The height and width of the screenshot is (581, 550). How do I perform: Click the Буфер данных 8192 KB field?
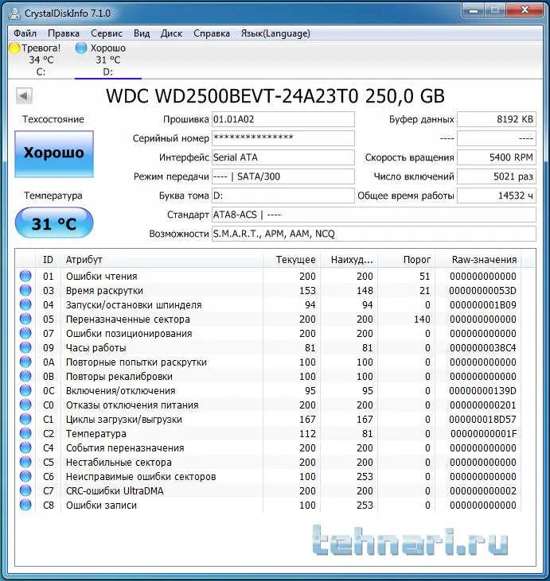pyautogui.click(x=497, y=119)
